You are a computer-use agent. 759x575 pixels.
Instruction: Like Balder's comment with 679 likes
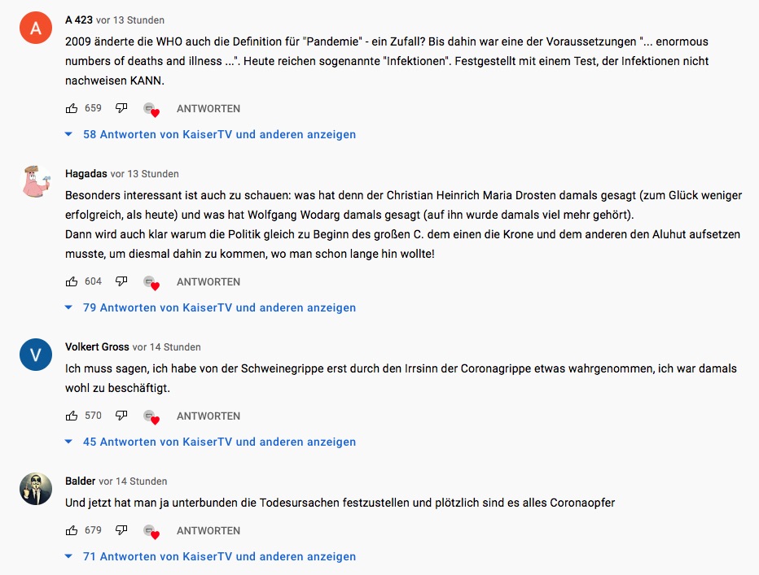tap(72, 530)
